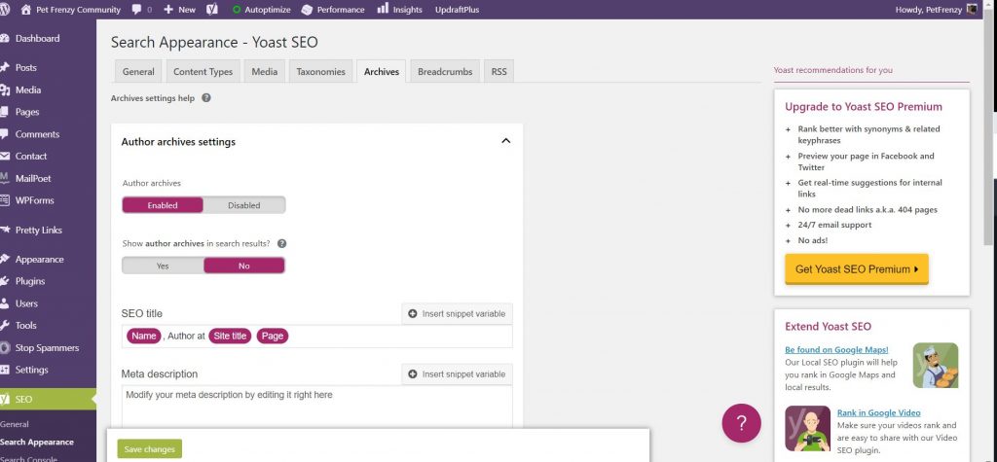The width and height of the screenshot is (997, 462).
Task: Open Pretty Links in sidebar
Action: [38, 231]
